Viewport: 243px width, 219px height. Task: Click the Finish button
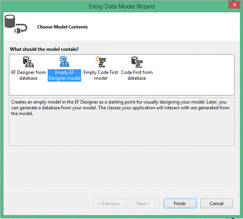pos(180,203)
